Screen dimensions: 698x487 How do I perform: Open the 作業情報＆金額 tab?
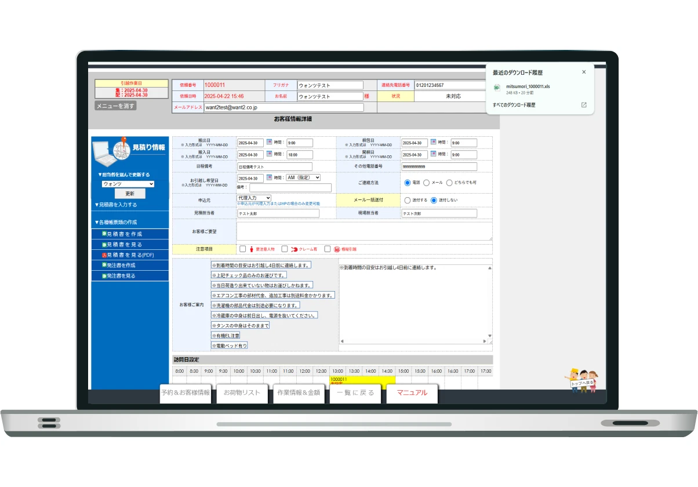(298, 392)
